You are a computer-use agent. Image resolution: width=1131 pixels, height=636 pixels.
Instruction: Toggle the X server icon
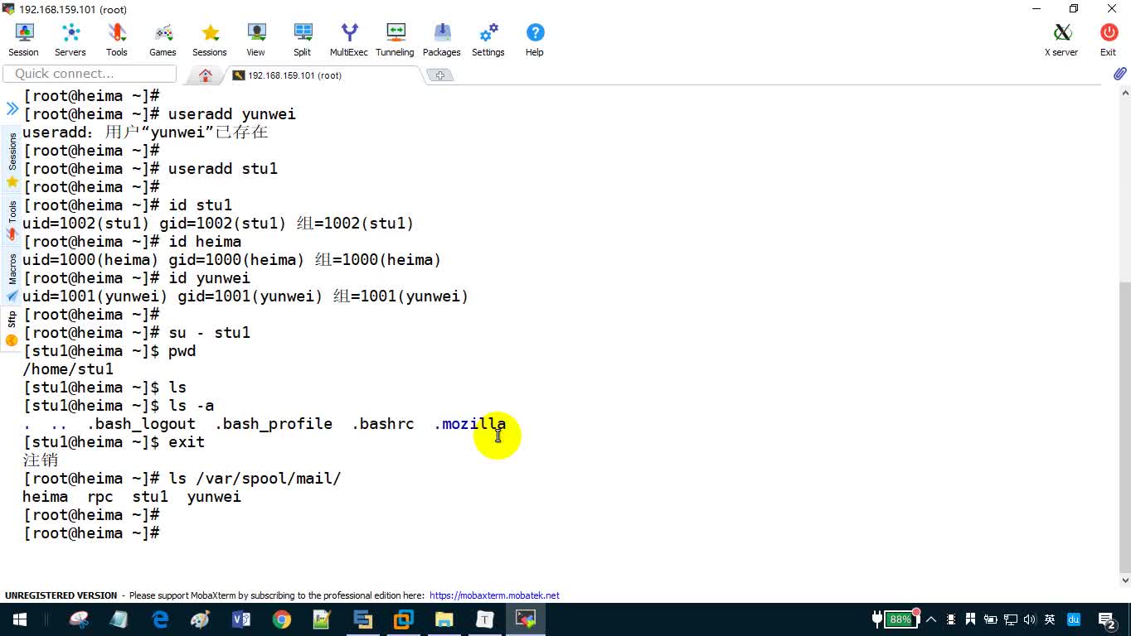point(1061,39)
